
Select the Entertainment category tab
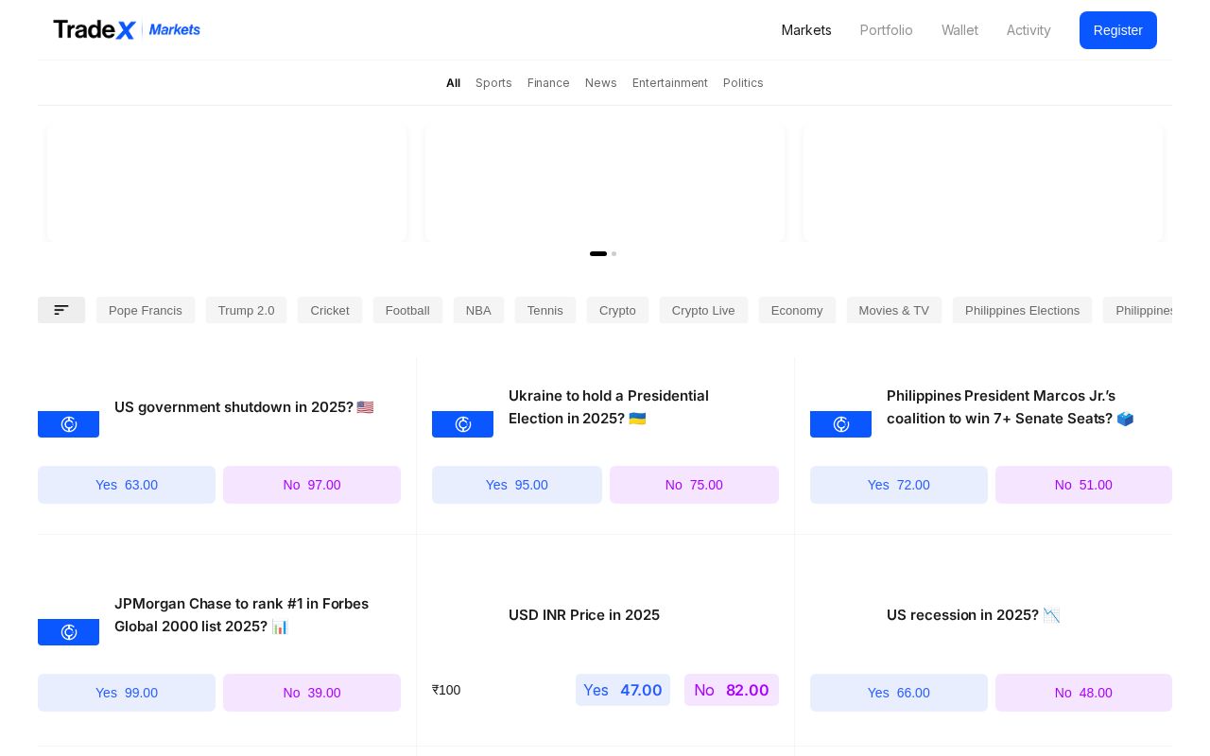[670, 83]
